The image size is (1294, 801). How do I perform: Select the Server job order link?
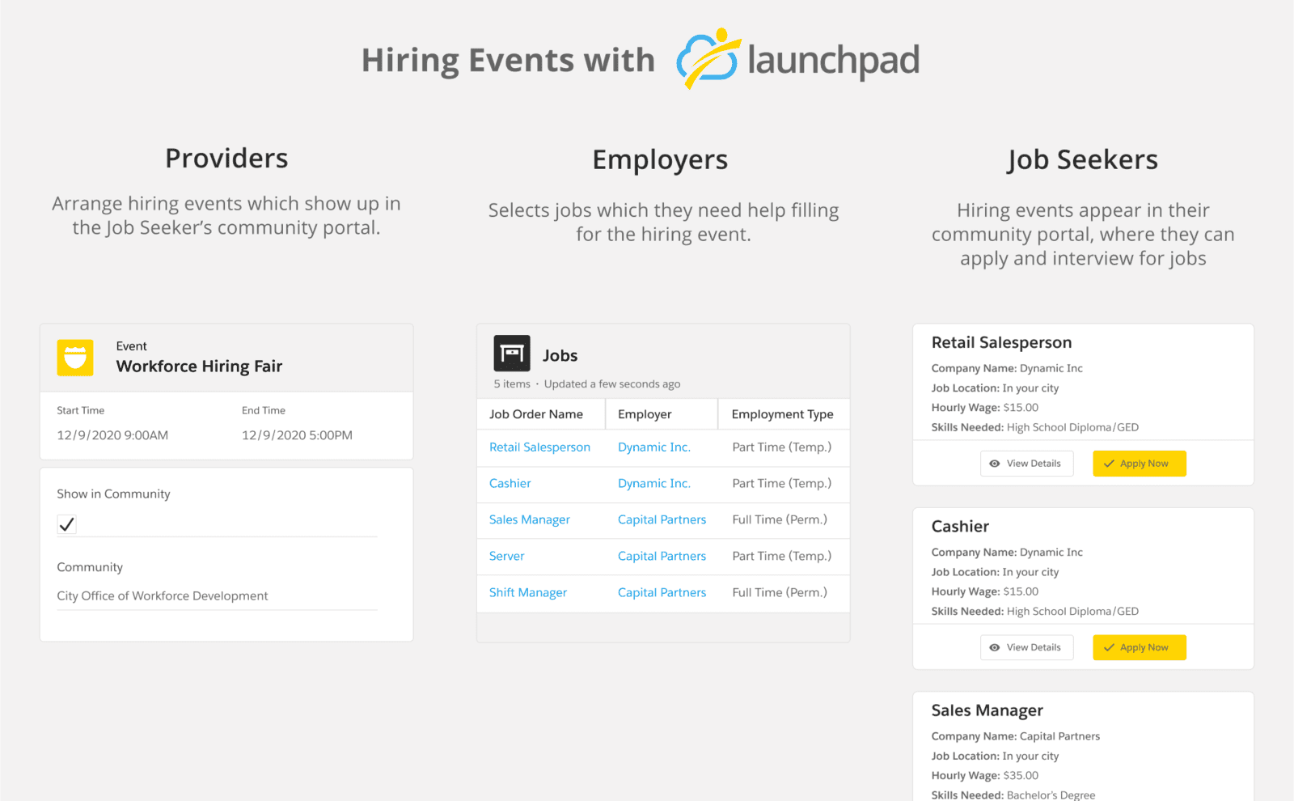(x=506, y=557)
